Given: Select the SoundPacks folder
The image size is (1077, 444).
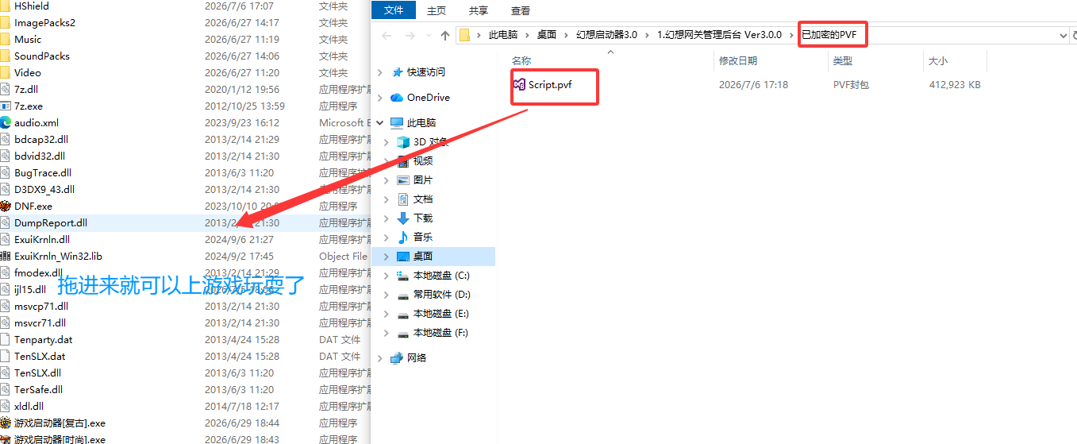Looking at the screenshot, I should pyautogui.click(x=42, y=56).
